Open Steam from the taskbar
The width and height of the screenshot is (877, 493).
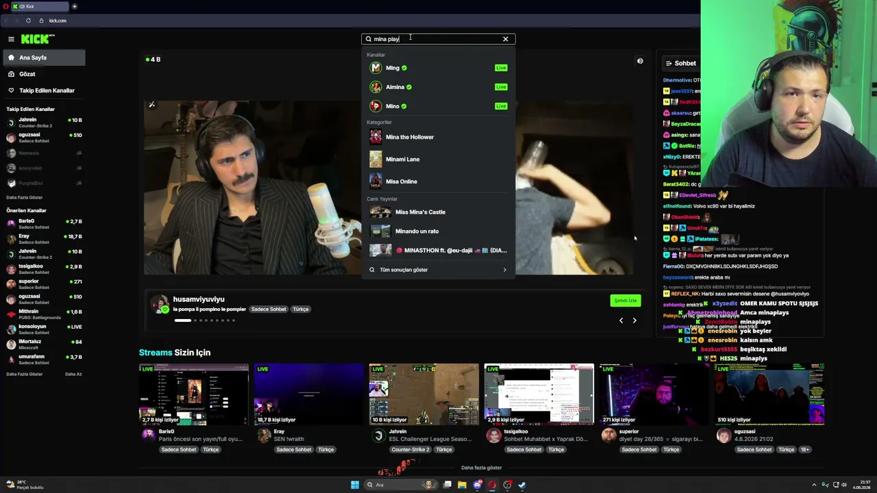(x=522, y=485)
